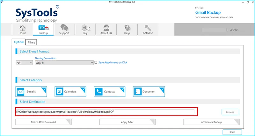Click the Logout link
The height and width of the screenshot is (136, 255).
pyautogui.click(x=234, y=30)
